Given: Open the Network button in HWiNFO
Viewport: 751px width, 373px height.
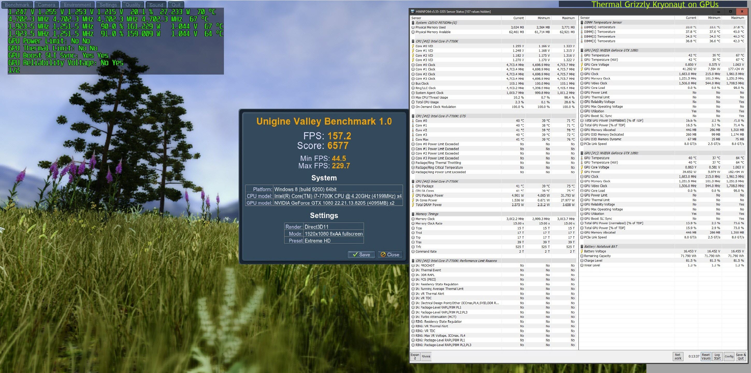Looking at the screenshot, I should tap(678, 356).
